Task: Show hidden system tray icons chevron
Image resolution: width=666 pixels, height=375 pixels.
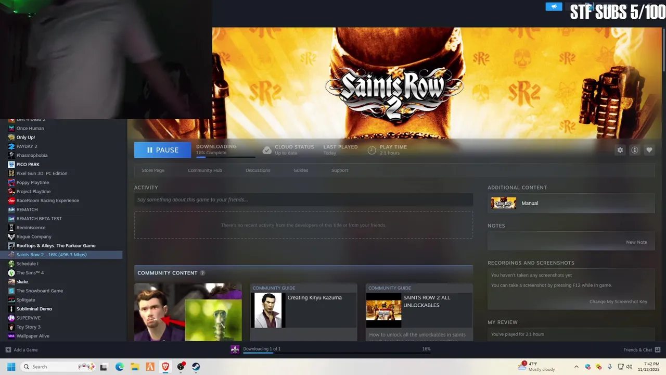Action: coord(576,367)
